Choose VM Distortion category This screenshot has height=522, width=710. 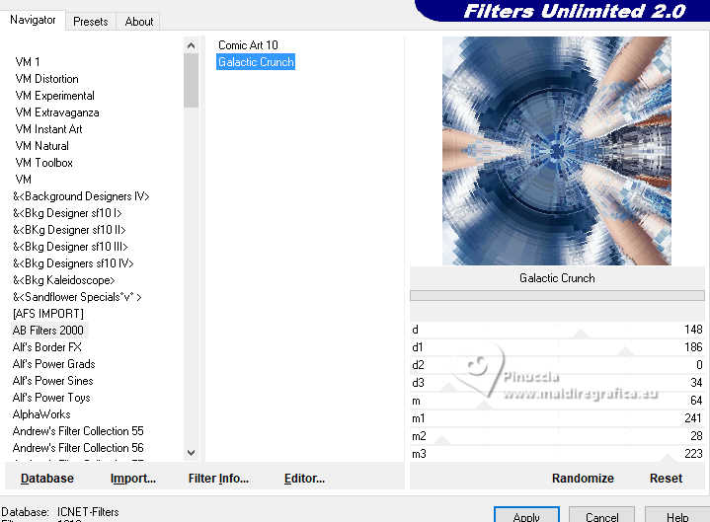[x=47, y=79]
